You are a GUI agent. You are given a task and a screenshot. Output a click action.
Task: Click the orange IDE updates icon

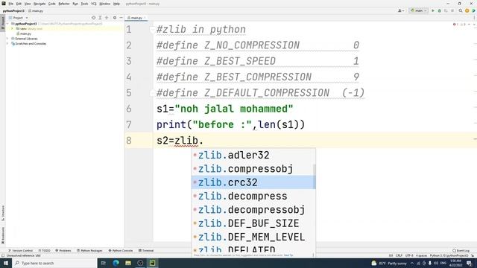(467, 10)
